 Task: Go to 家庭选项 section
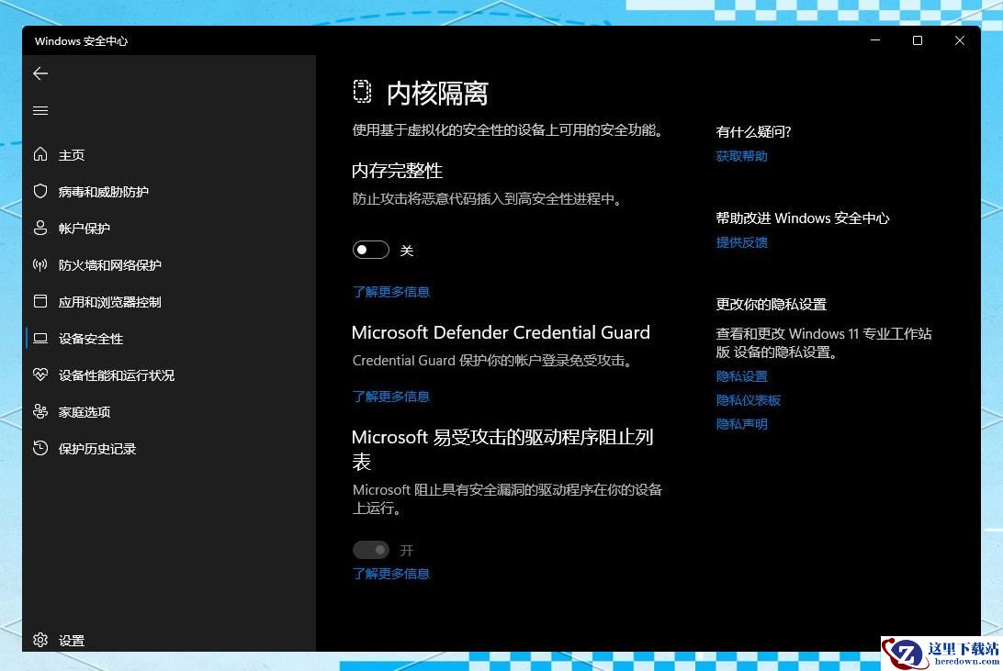84,412
